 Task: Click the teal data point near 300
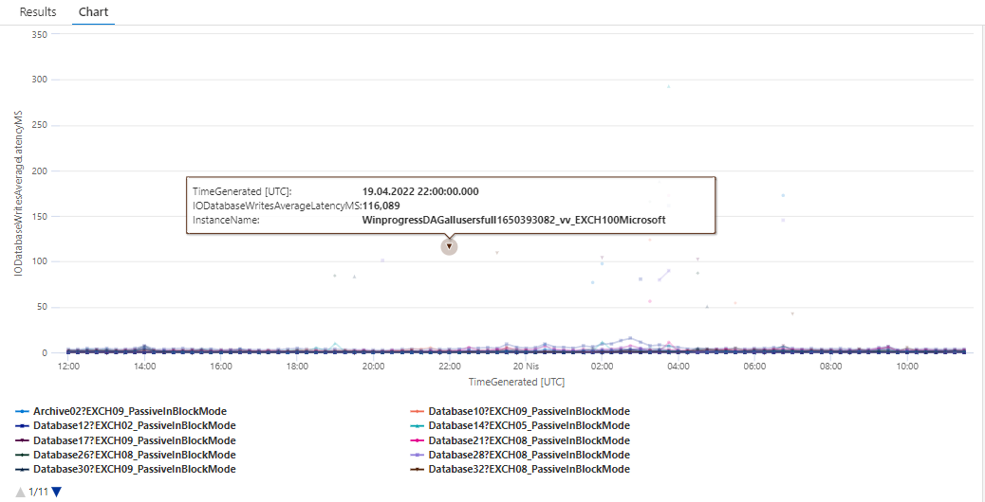(x=668, y=86)
